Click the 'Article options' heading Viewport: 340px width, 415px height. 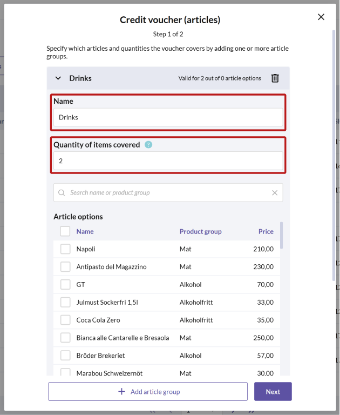tap(78, 217)
